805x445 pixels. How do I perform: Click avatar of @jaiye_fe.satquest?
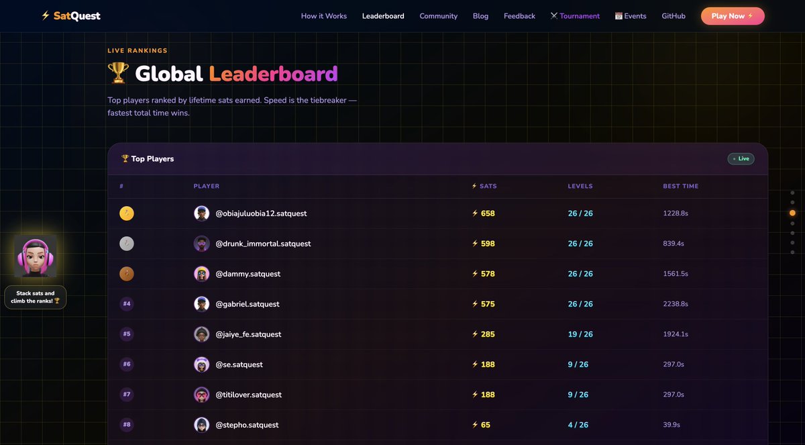(201, 334)
